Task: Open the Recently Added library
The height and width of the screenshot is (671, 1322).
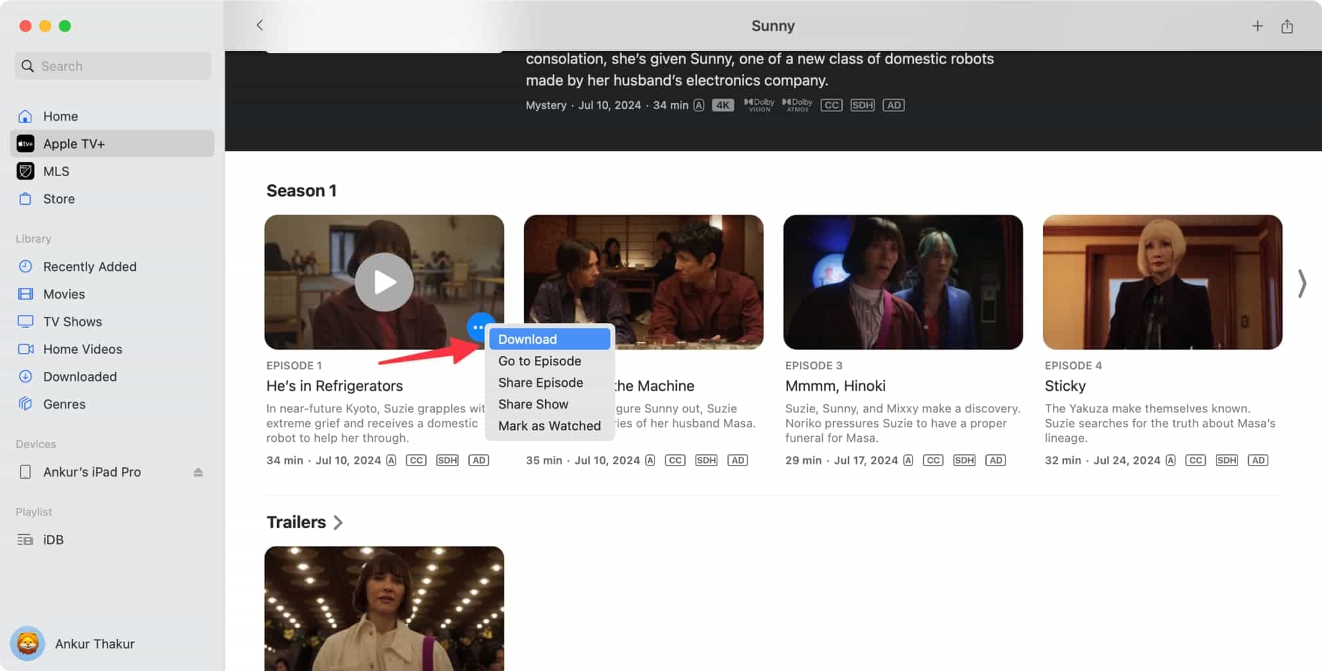Action: (x=112, y=266)
